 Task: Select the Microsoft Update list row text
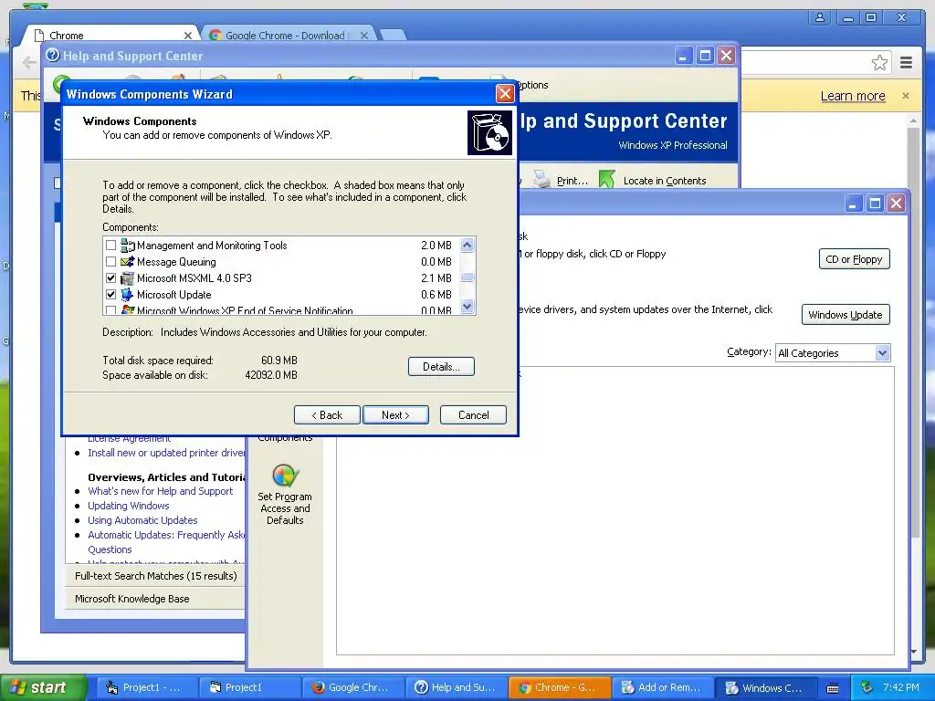point(174,295)
